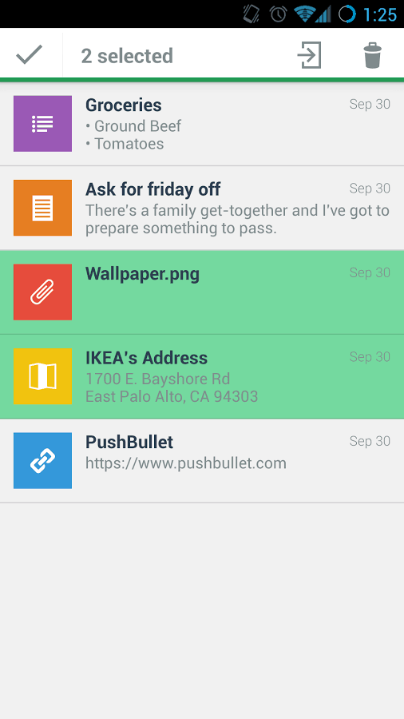Viewport: 404px width, 719px height.
Task: Tap the Sep 30 date on Groceries
Action: [370, 104]
